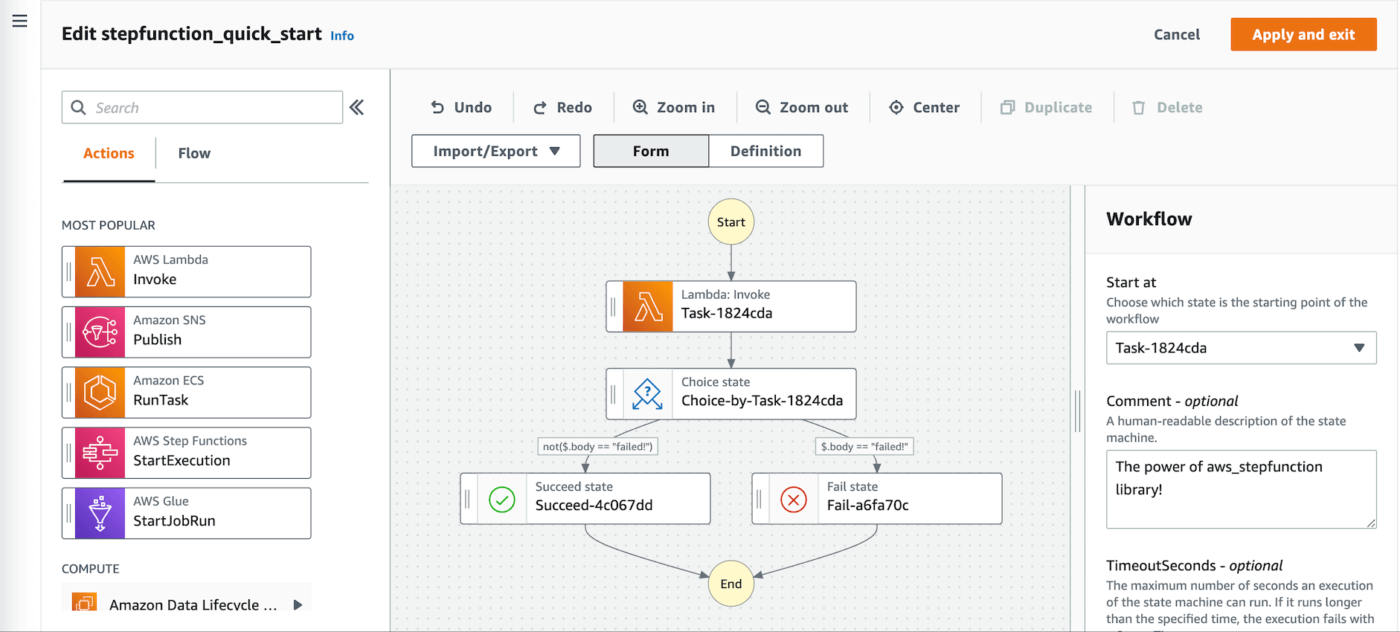Select the Actions tab
The height and width of the screenshot is (632, 1400).
coord(109,153)
